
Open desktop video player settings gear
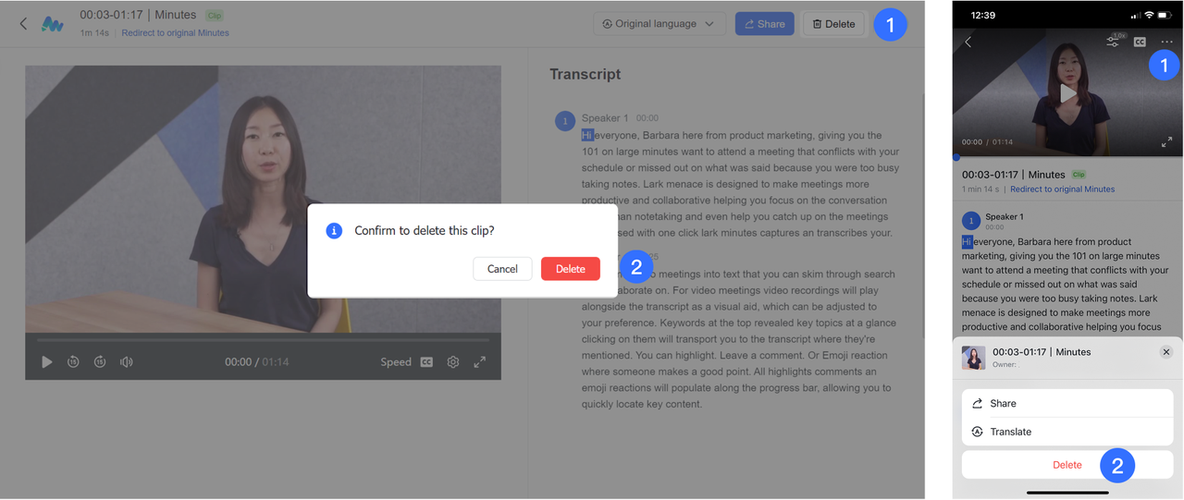453,362
